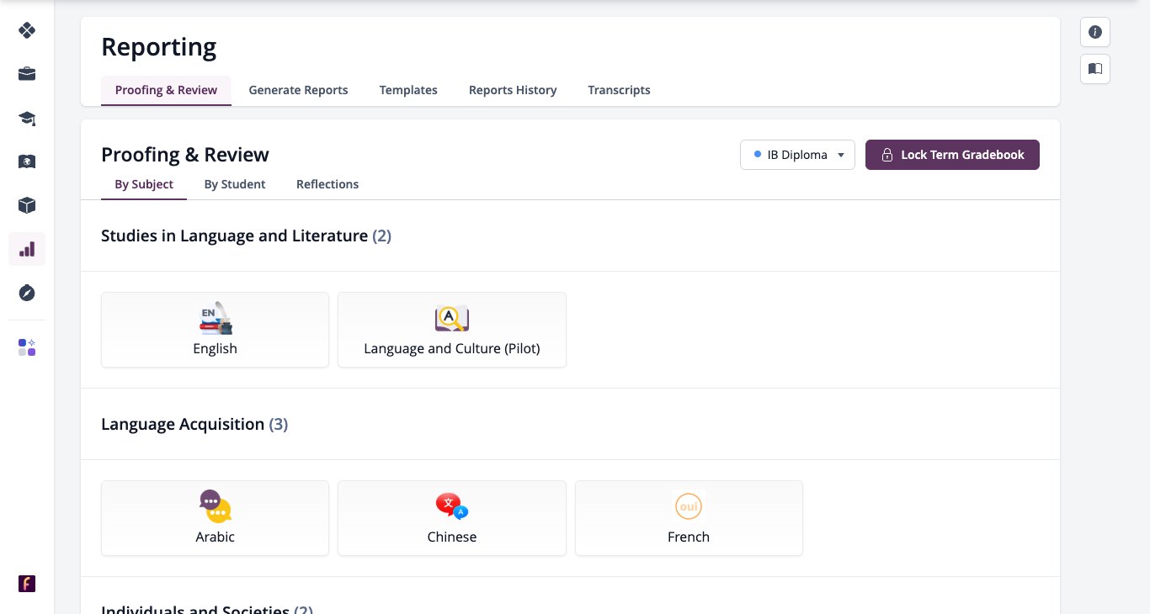Expand the IB Diploma dropdown

click(797, 155)
